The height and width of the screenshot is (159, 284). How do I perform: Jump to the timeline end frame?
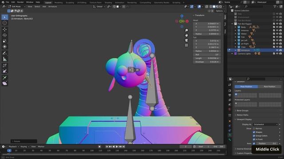coord(123,147)
